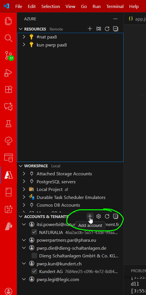Open the sparkle document icon view
This screenshot has height=295, width=146.
[x=8, y=209]
